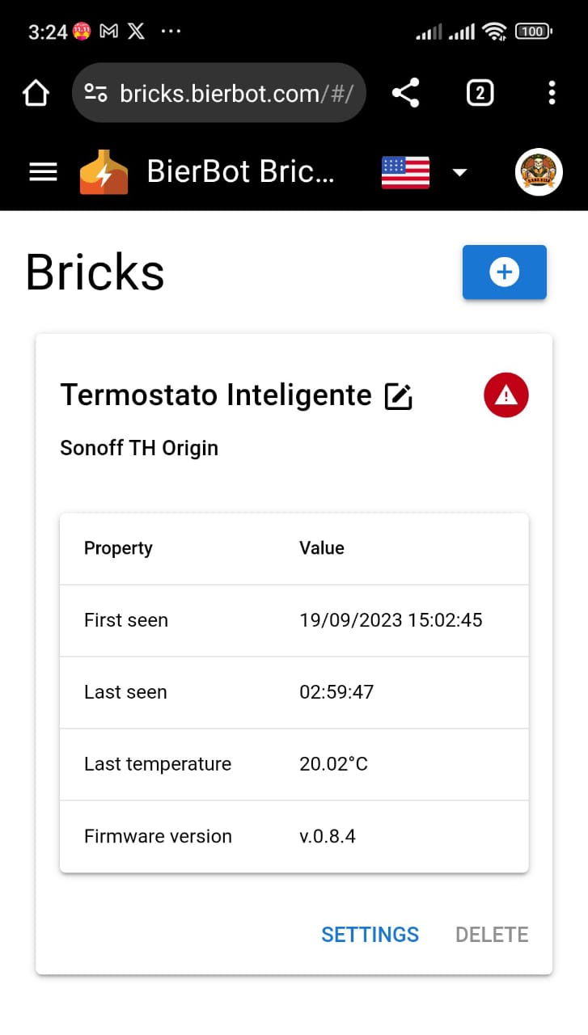The image size is (588, 1035).
Task: Open the browser three-dot menu
Action: (x=552, y=93)
